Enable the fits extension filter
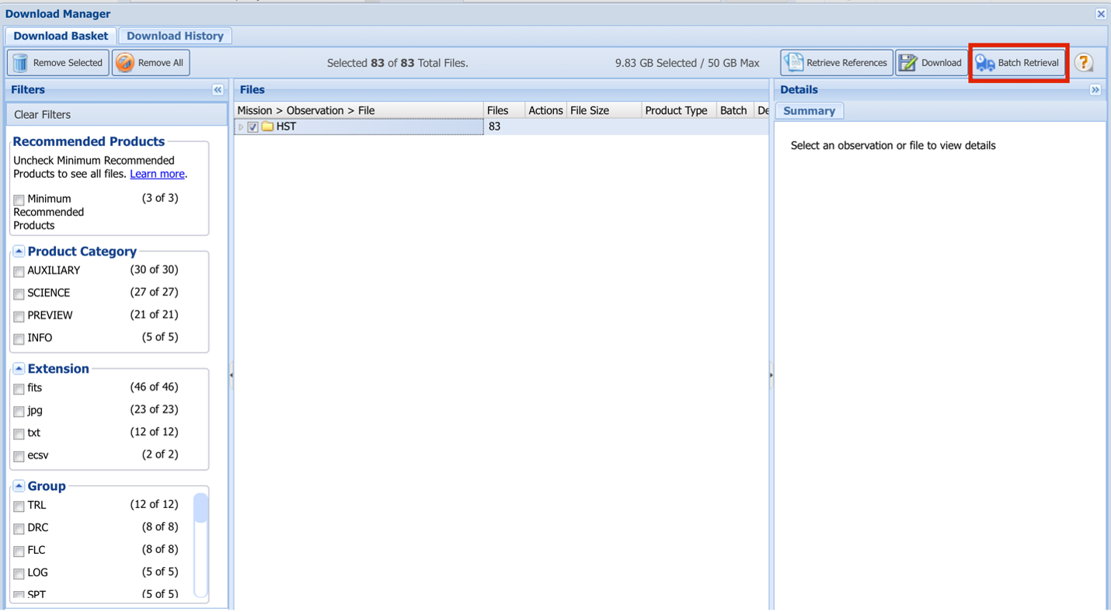Screen dimensions: 1111x612 pos(19,389)
